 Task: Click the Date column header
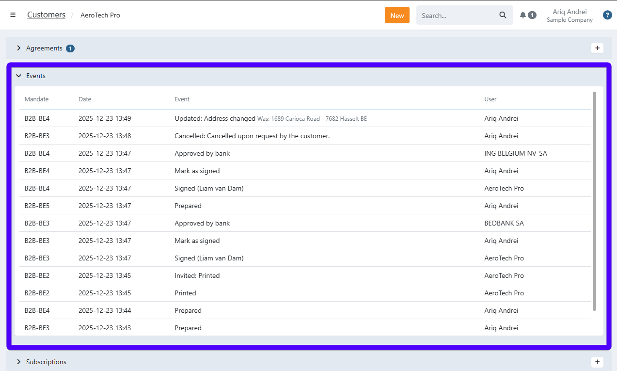tap(85, 99)
